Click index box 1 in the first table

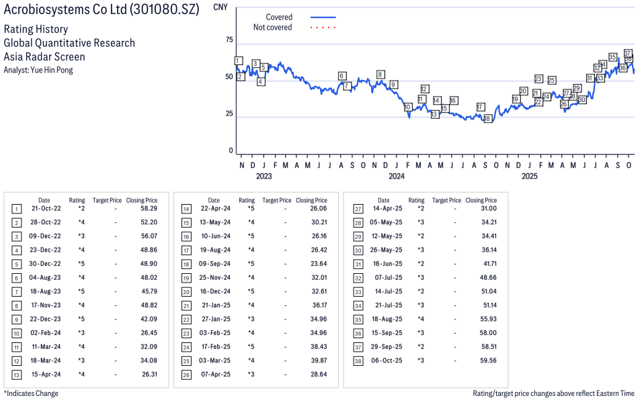[16, 209]
